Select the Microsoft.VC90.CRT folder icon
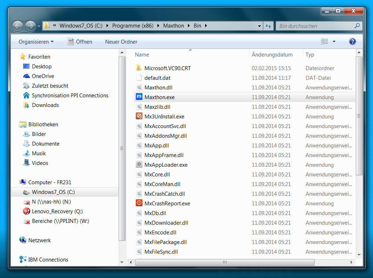Screen dimensions: 373x278 [139, 68]
